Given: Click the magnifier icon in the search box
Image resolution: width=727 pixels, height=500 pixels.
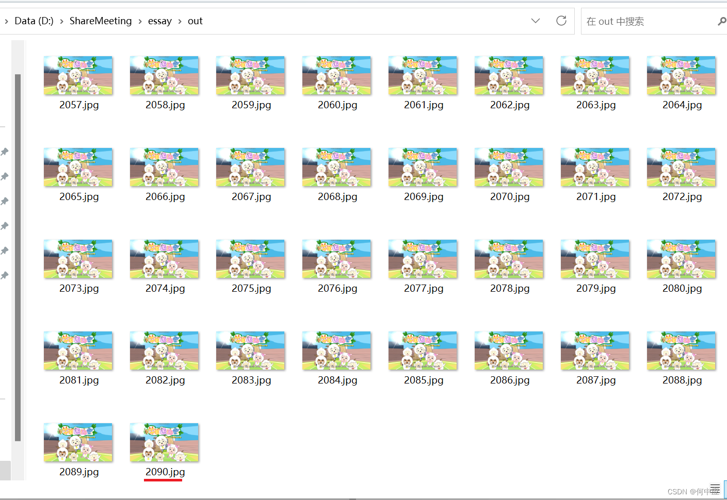Looking at the screenshot, I should tap(722, 21).
